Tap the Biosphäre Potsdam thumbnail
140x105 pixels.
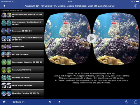click(6, 93)
